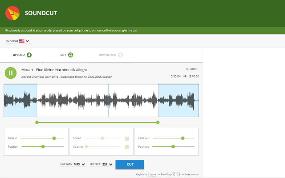
Task: Click the green upload arrow icon
Action: (29, 55)
